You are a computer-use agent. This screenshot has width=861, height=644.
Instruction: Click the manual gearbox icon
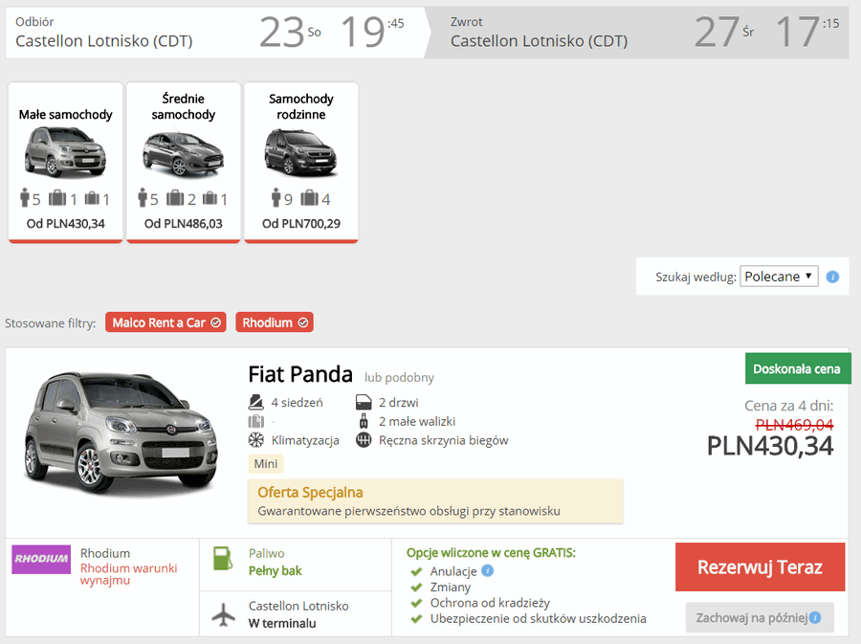pos(364,440)
